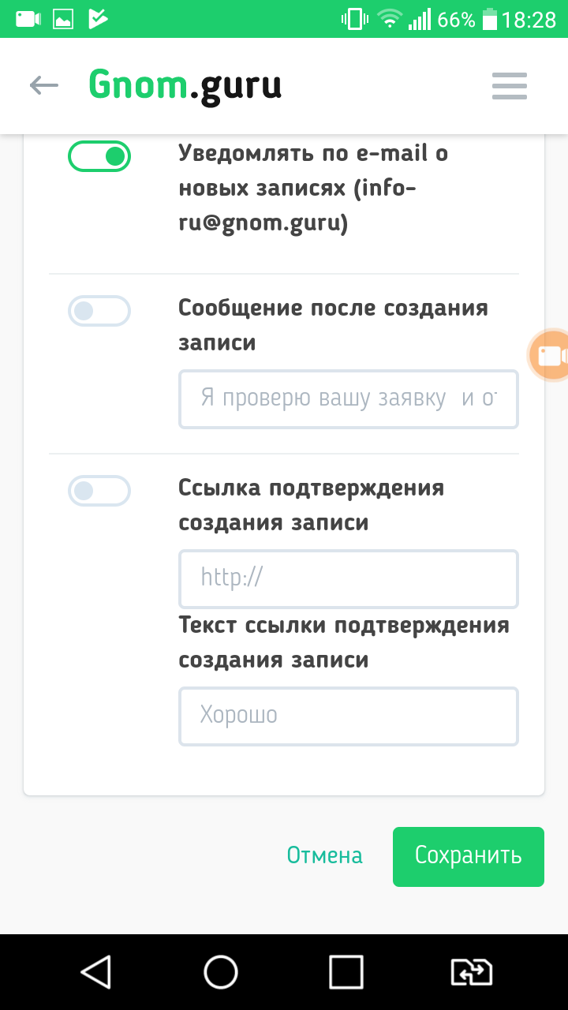The image size is (568, 1010).
Task: Open the recent apps square button
Action: (346, 971)
